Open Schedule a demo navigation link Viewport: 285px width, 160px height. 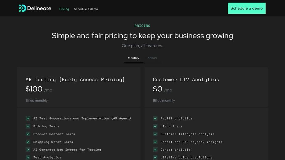[86, 9]
